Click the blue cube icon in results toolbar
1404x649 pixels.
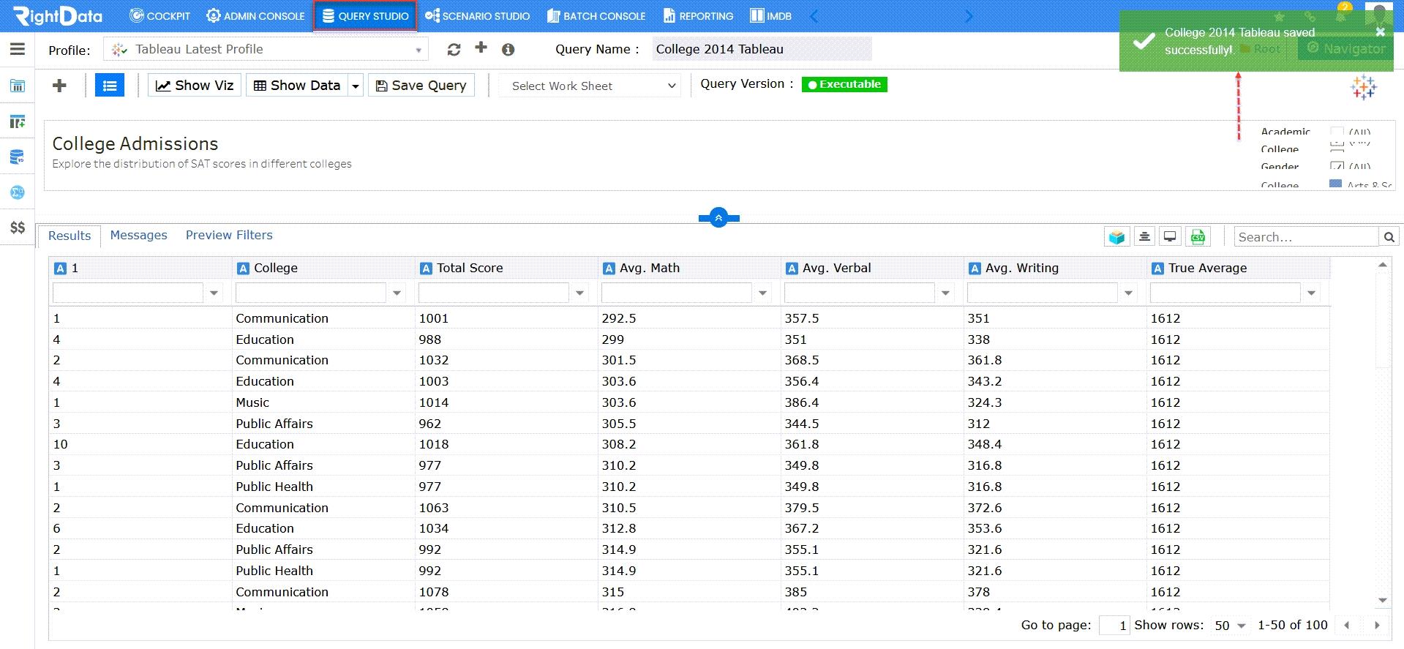coord(1116,236)
